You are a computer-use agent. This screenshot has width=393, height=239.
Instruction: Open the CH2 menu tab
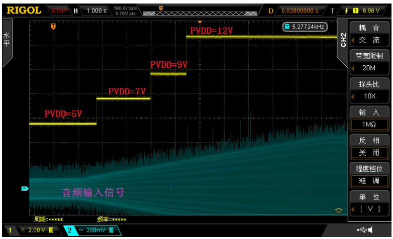tap(343, 40)
